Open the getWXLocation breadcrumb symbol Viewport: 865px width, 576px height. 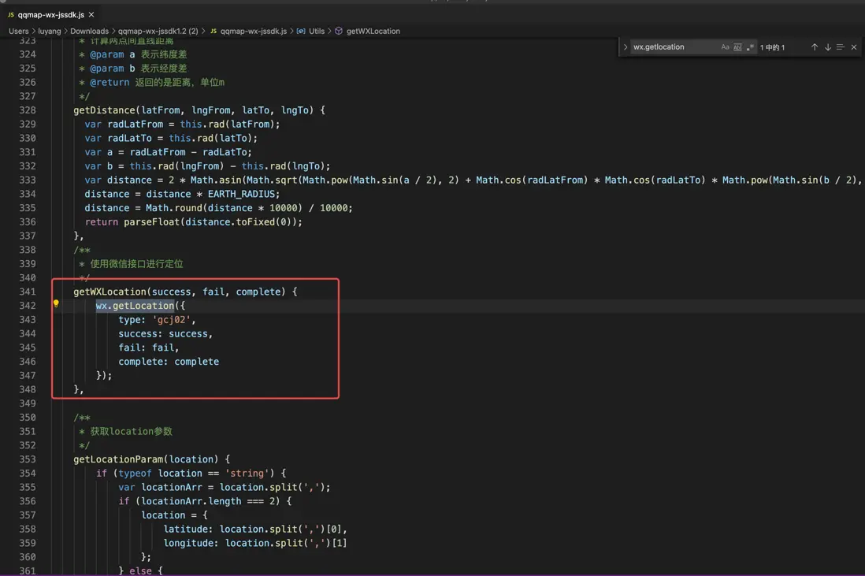click(373, 31)
